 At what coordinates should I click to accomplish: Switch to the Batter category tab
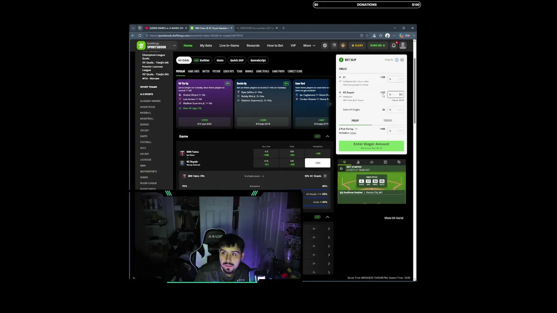pos(206,71)
